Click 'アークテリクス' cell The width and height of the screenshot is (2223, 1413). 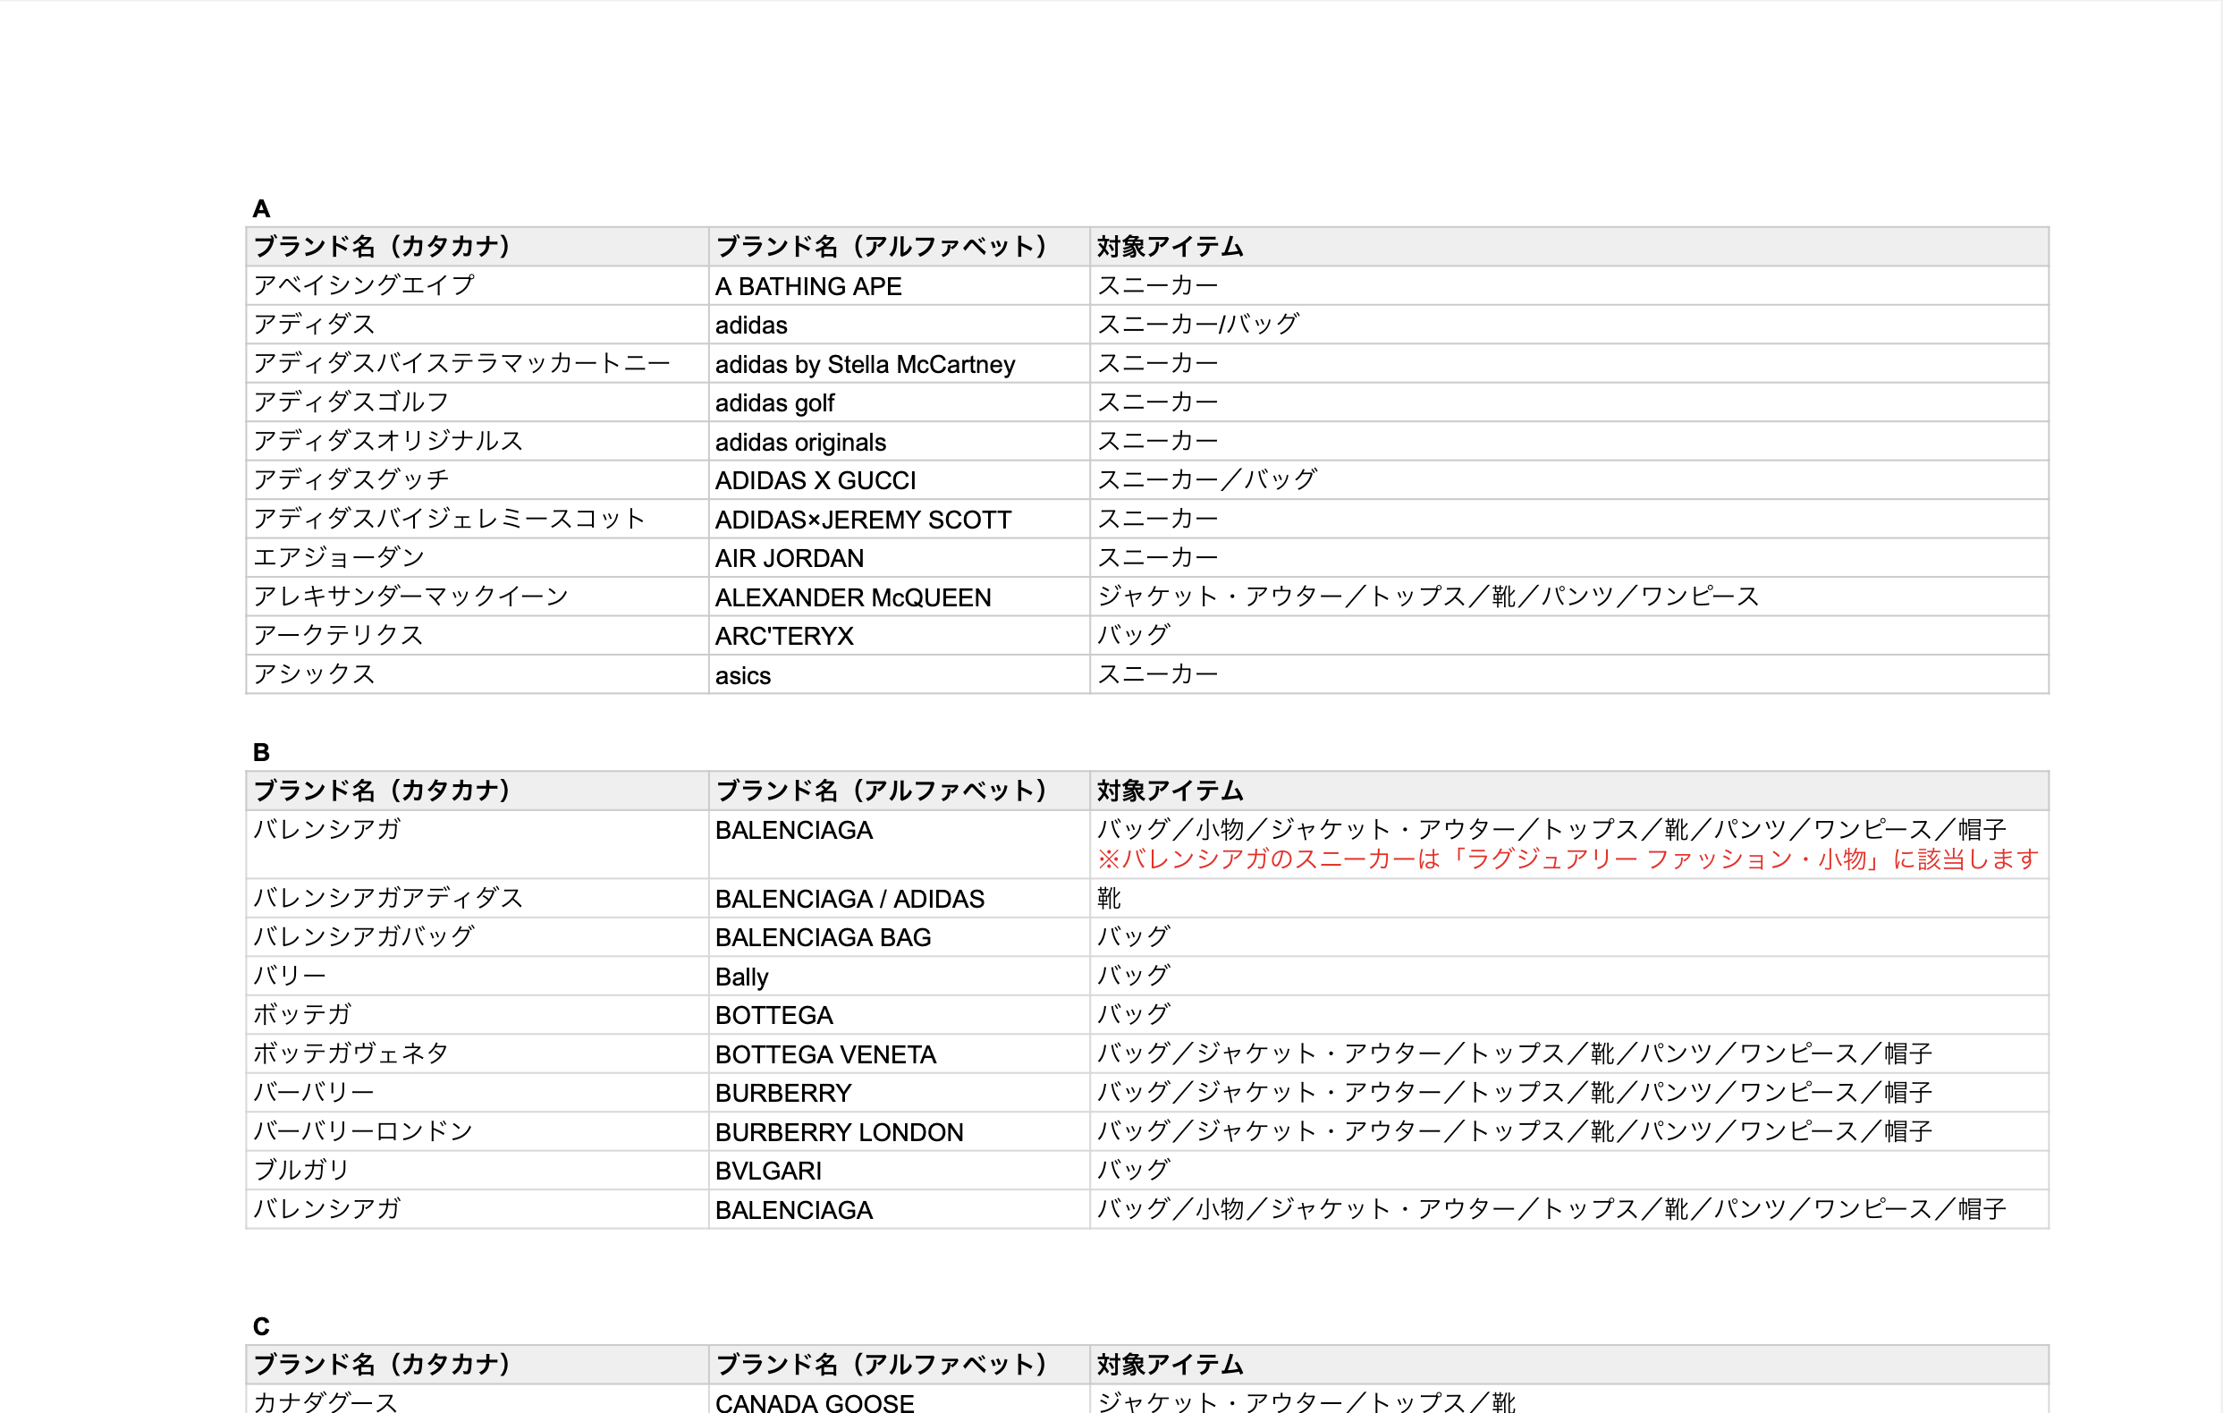point(478,634)
